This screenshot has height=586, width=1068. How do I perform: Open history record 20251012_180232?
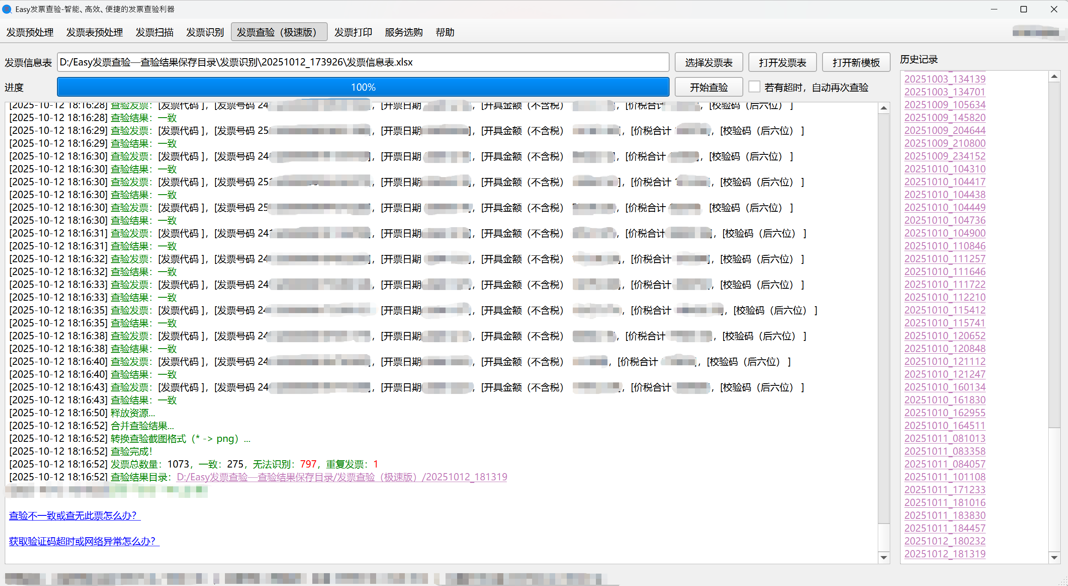point(945,541)
